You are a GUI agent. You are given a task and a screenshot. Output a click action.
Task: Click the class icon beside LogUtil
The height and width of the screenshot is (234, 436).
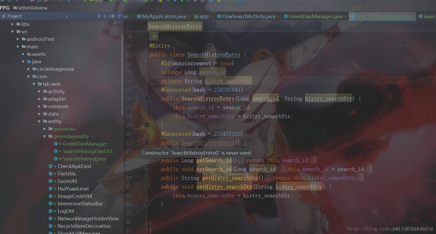[50, 211]
